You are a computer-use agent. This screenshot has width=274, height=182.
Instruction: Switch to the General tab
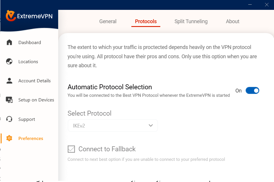click(108, 21)
